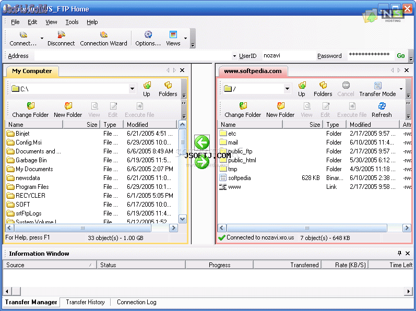Image resolution: width=416 pixels, height=311 pixels.
Task: Select the public_html remote folder
Action: [242, 160]
